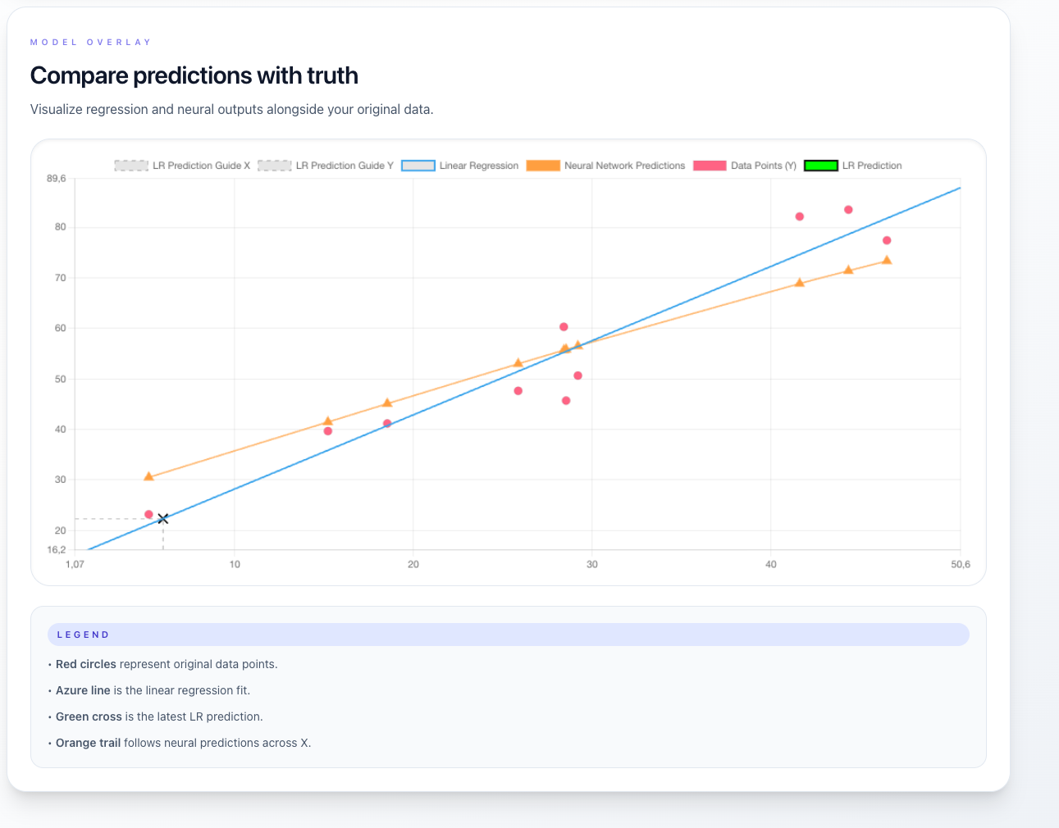
Task: Click the leftmost orange triangle marker
Action: coord(148,476)
